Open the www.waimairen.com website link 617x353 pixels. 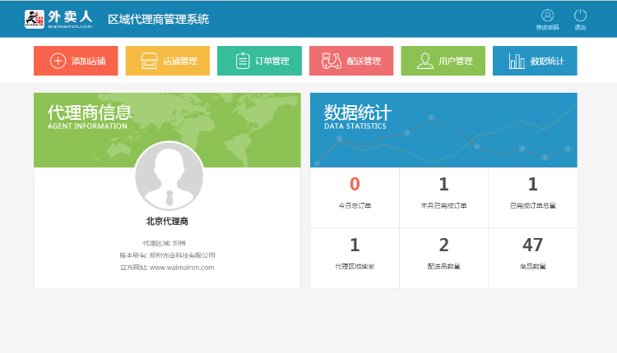pyautogui.click(x=182, y=267)
